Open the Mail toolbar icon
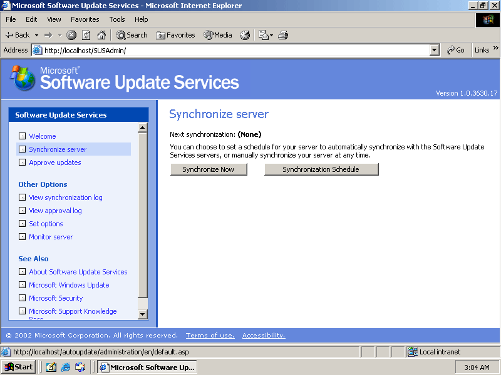Image resolution: width=501 pixels, height=375 pixels. (265, 35)
